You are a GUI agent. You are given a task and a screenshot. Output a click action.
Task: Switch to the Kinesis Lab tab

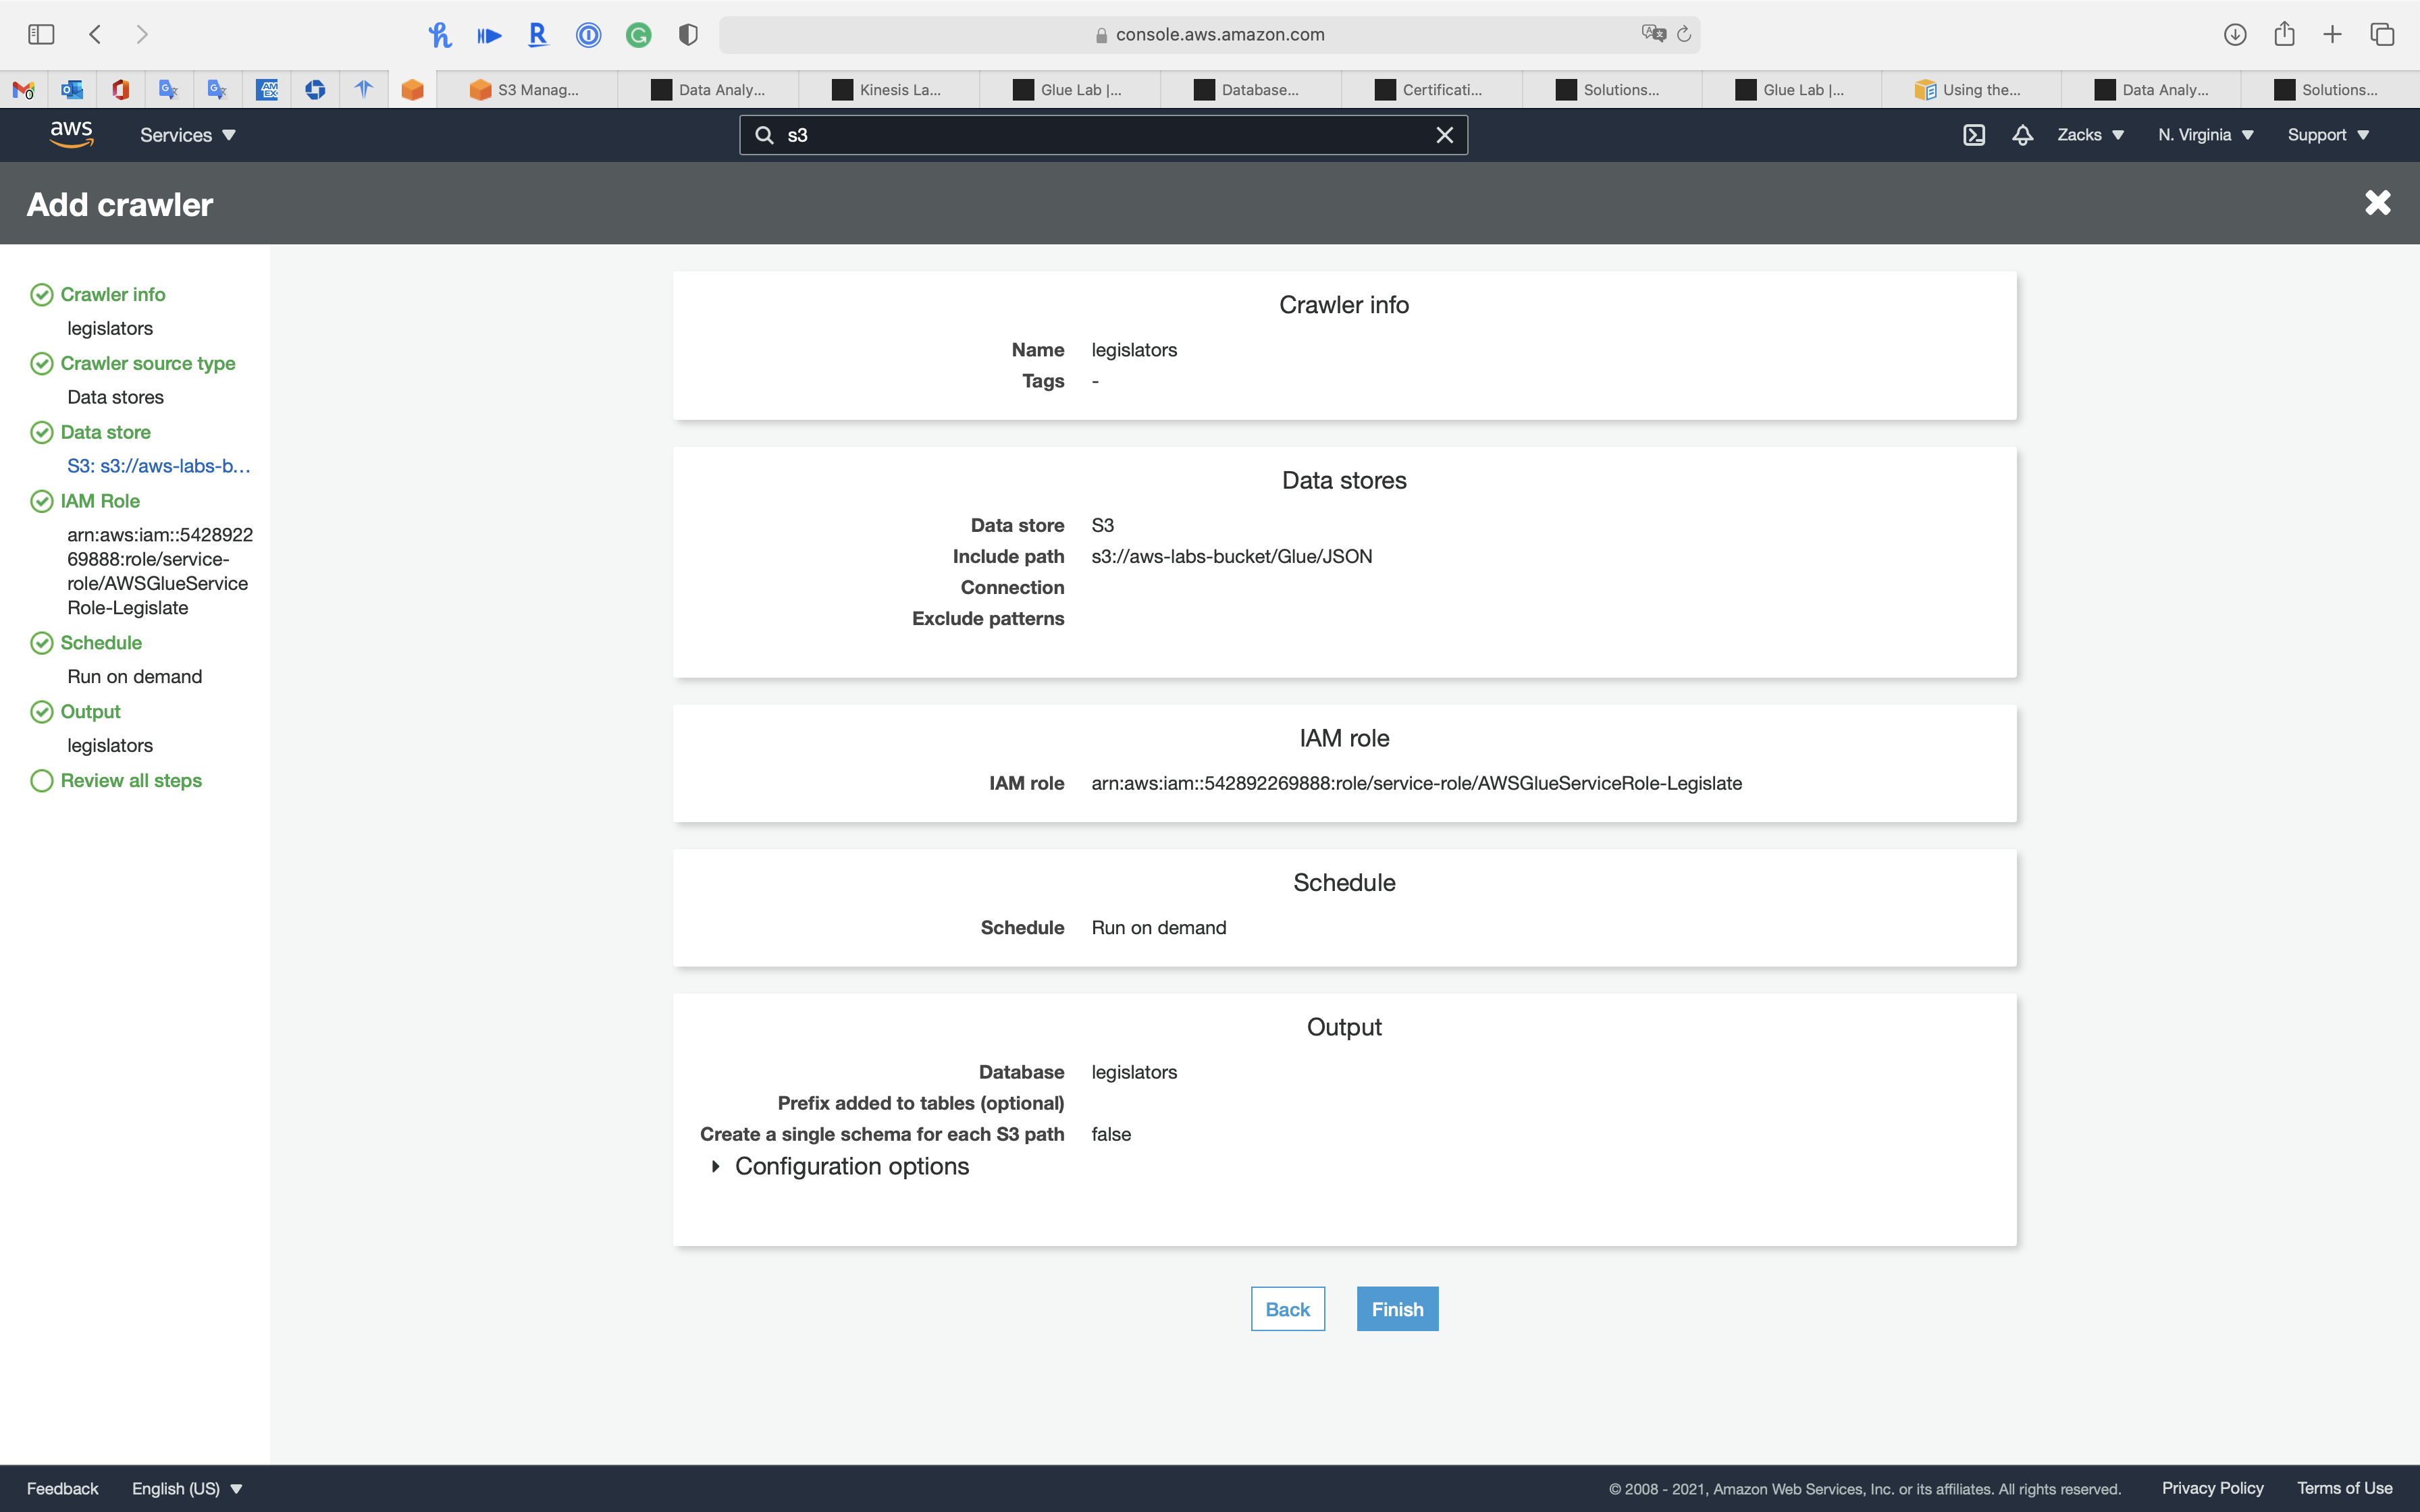(x=888, y=90)
